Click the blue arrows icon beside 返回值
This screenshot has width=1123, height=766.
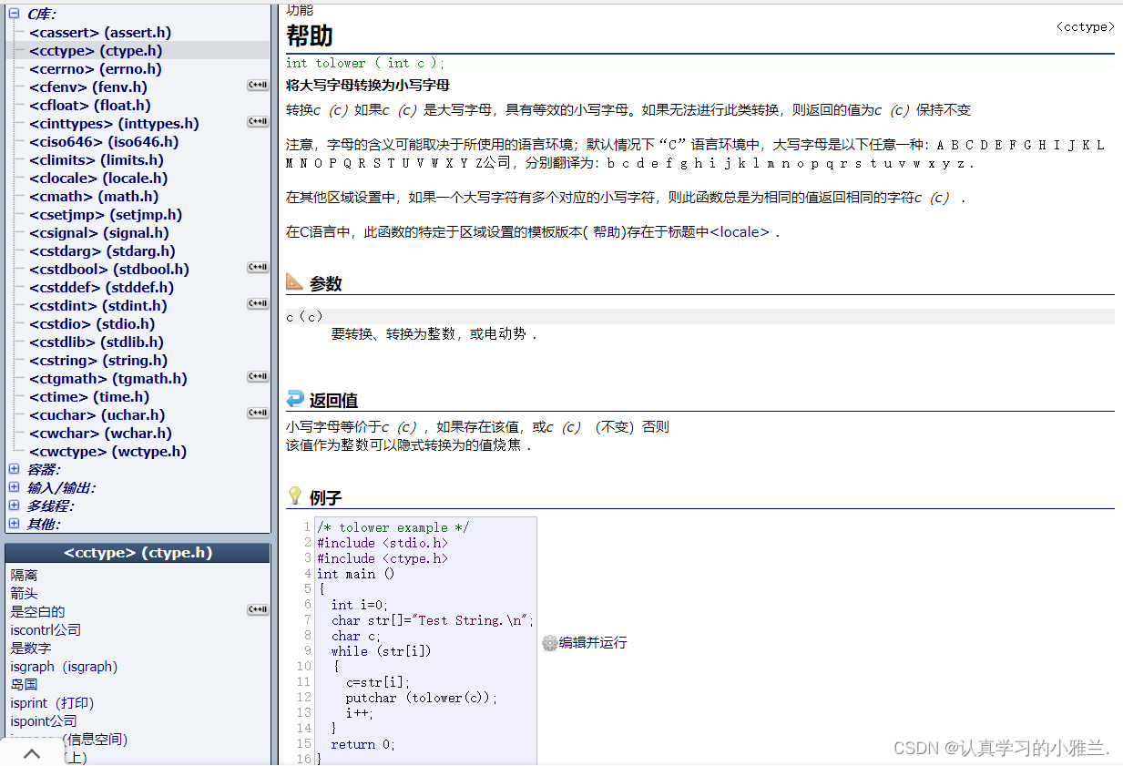(294, 399)
